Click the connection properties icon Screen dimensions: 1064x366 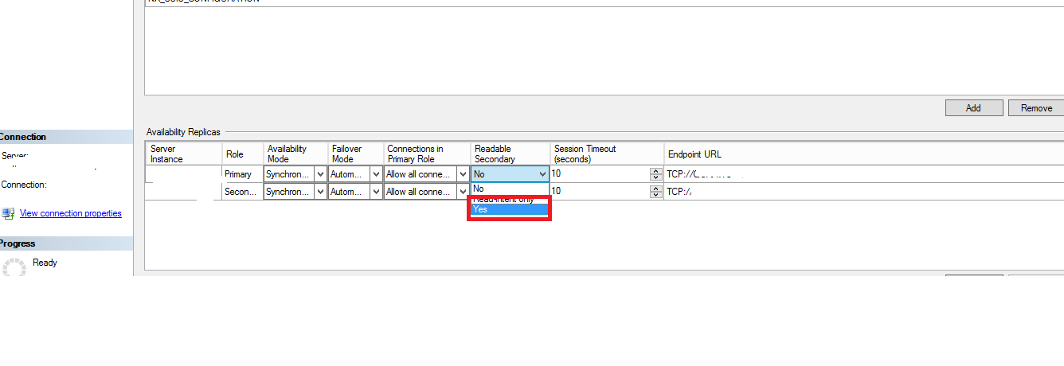8,213
